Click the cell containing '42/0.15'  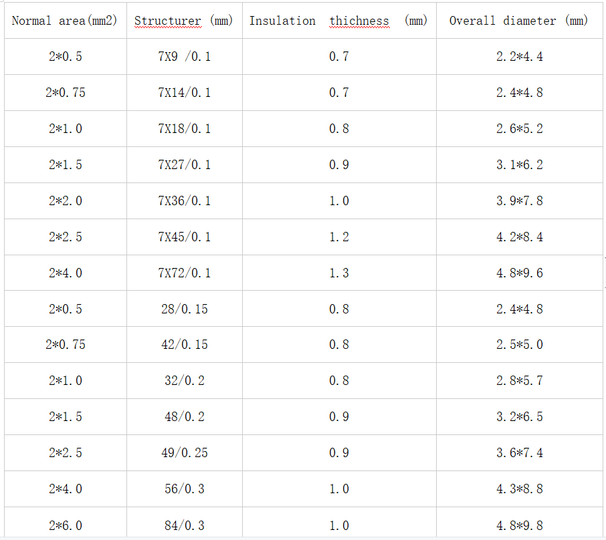pos(185,344)
